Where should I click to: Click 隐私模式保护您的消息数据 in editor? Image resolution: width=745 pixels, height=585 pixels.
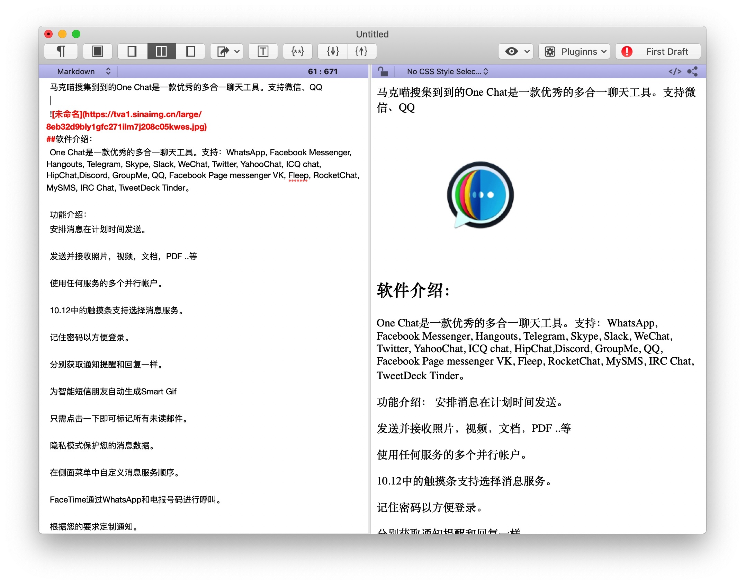point(102,445)
